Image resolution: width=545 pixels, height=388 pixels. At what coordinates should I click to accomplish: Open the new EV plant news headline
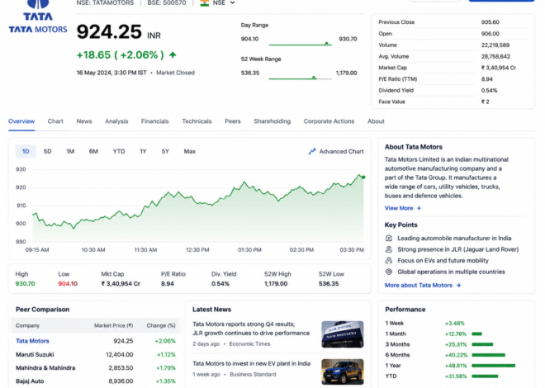pyautogui.click(x=251, y=363)
